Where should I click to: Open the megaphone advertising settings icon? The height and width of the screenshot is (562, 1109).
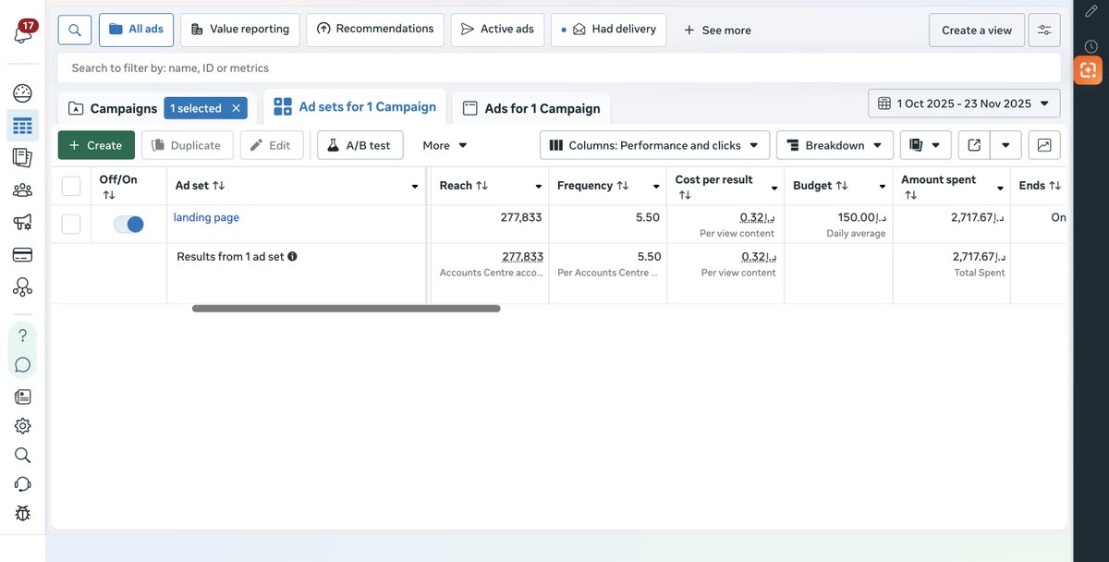click(x=23, y=222)
